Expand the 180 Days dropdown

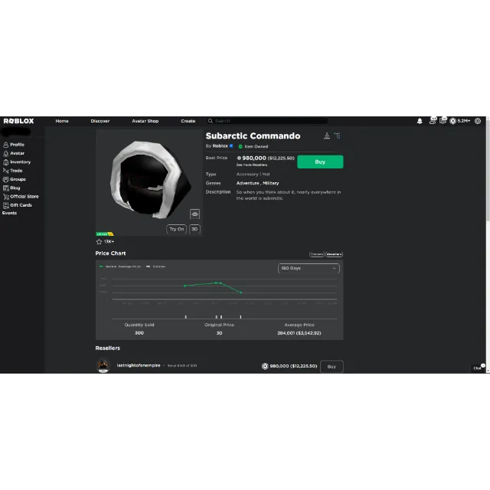[x=308, y=269]
